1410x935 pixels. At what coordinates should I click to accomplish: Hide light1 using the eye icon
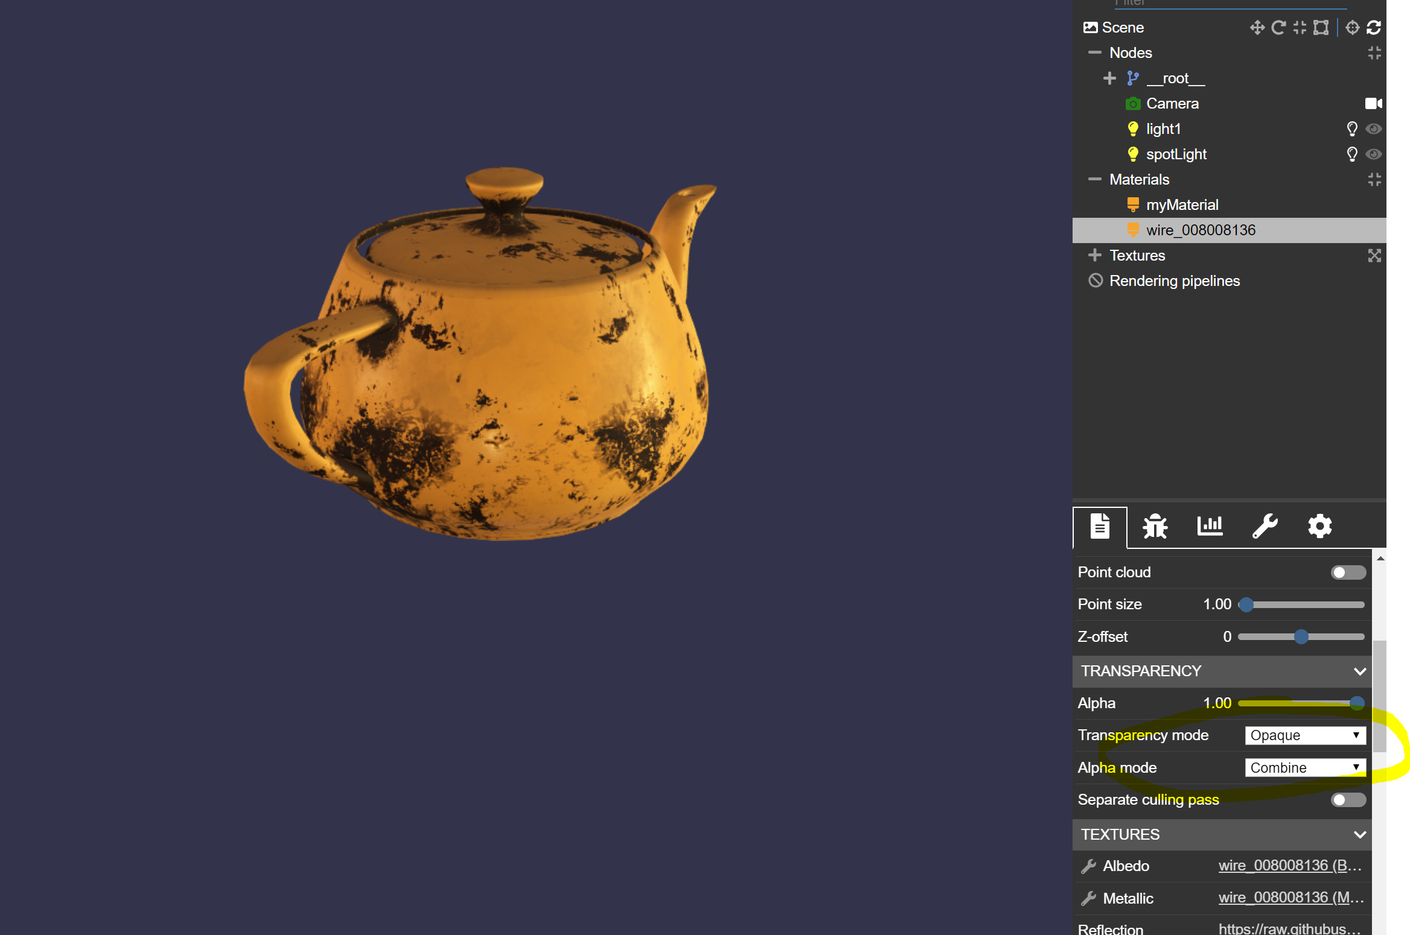click(x=1374, y=129)
